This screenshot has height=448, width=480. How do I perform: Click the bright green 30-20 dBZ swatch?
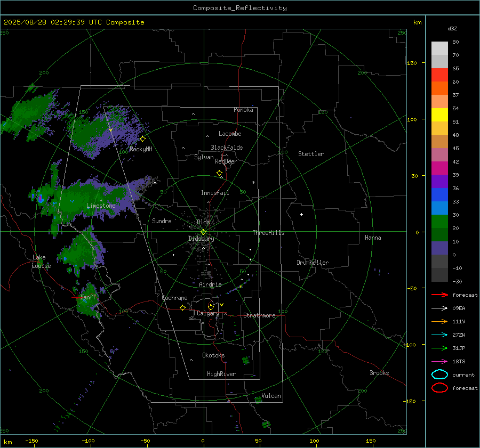point(439,222)
